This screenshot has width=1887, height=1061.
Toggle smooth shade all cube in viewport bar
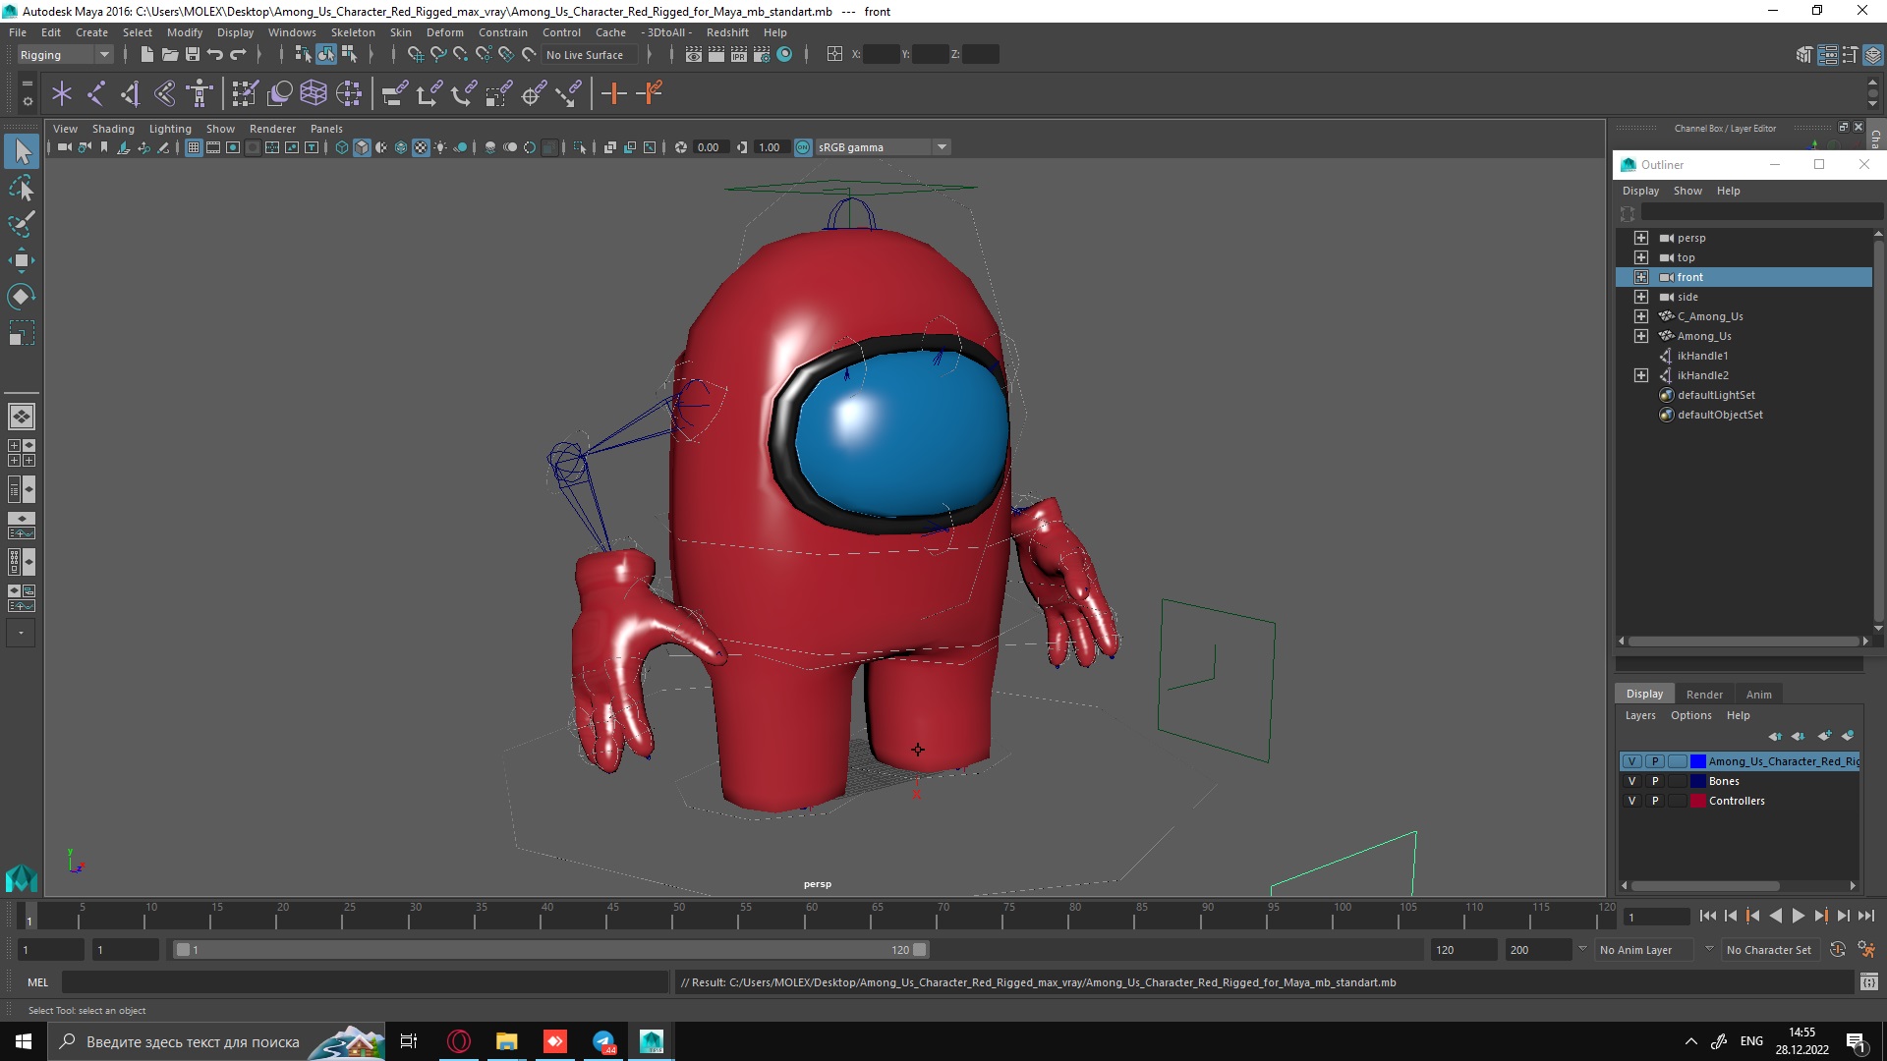pos(362,147)
